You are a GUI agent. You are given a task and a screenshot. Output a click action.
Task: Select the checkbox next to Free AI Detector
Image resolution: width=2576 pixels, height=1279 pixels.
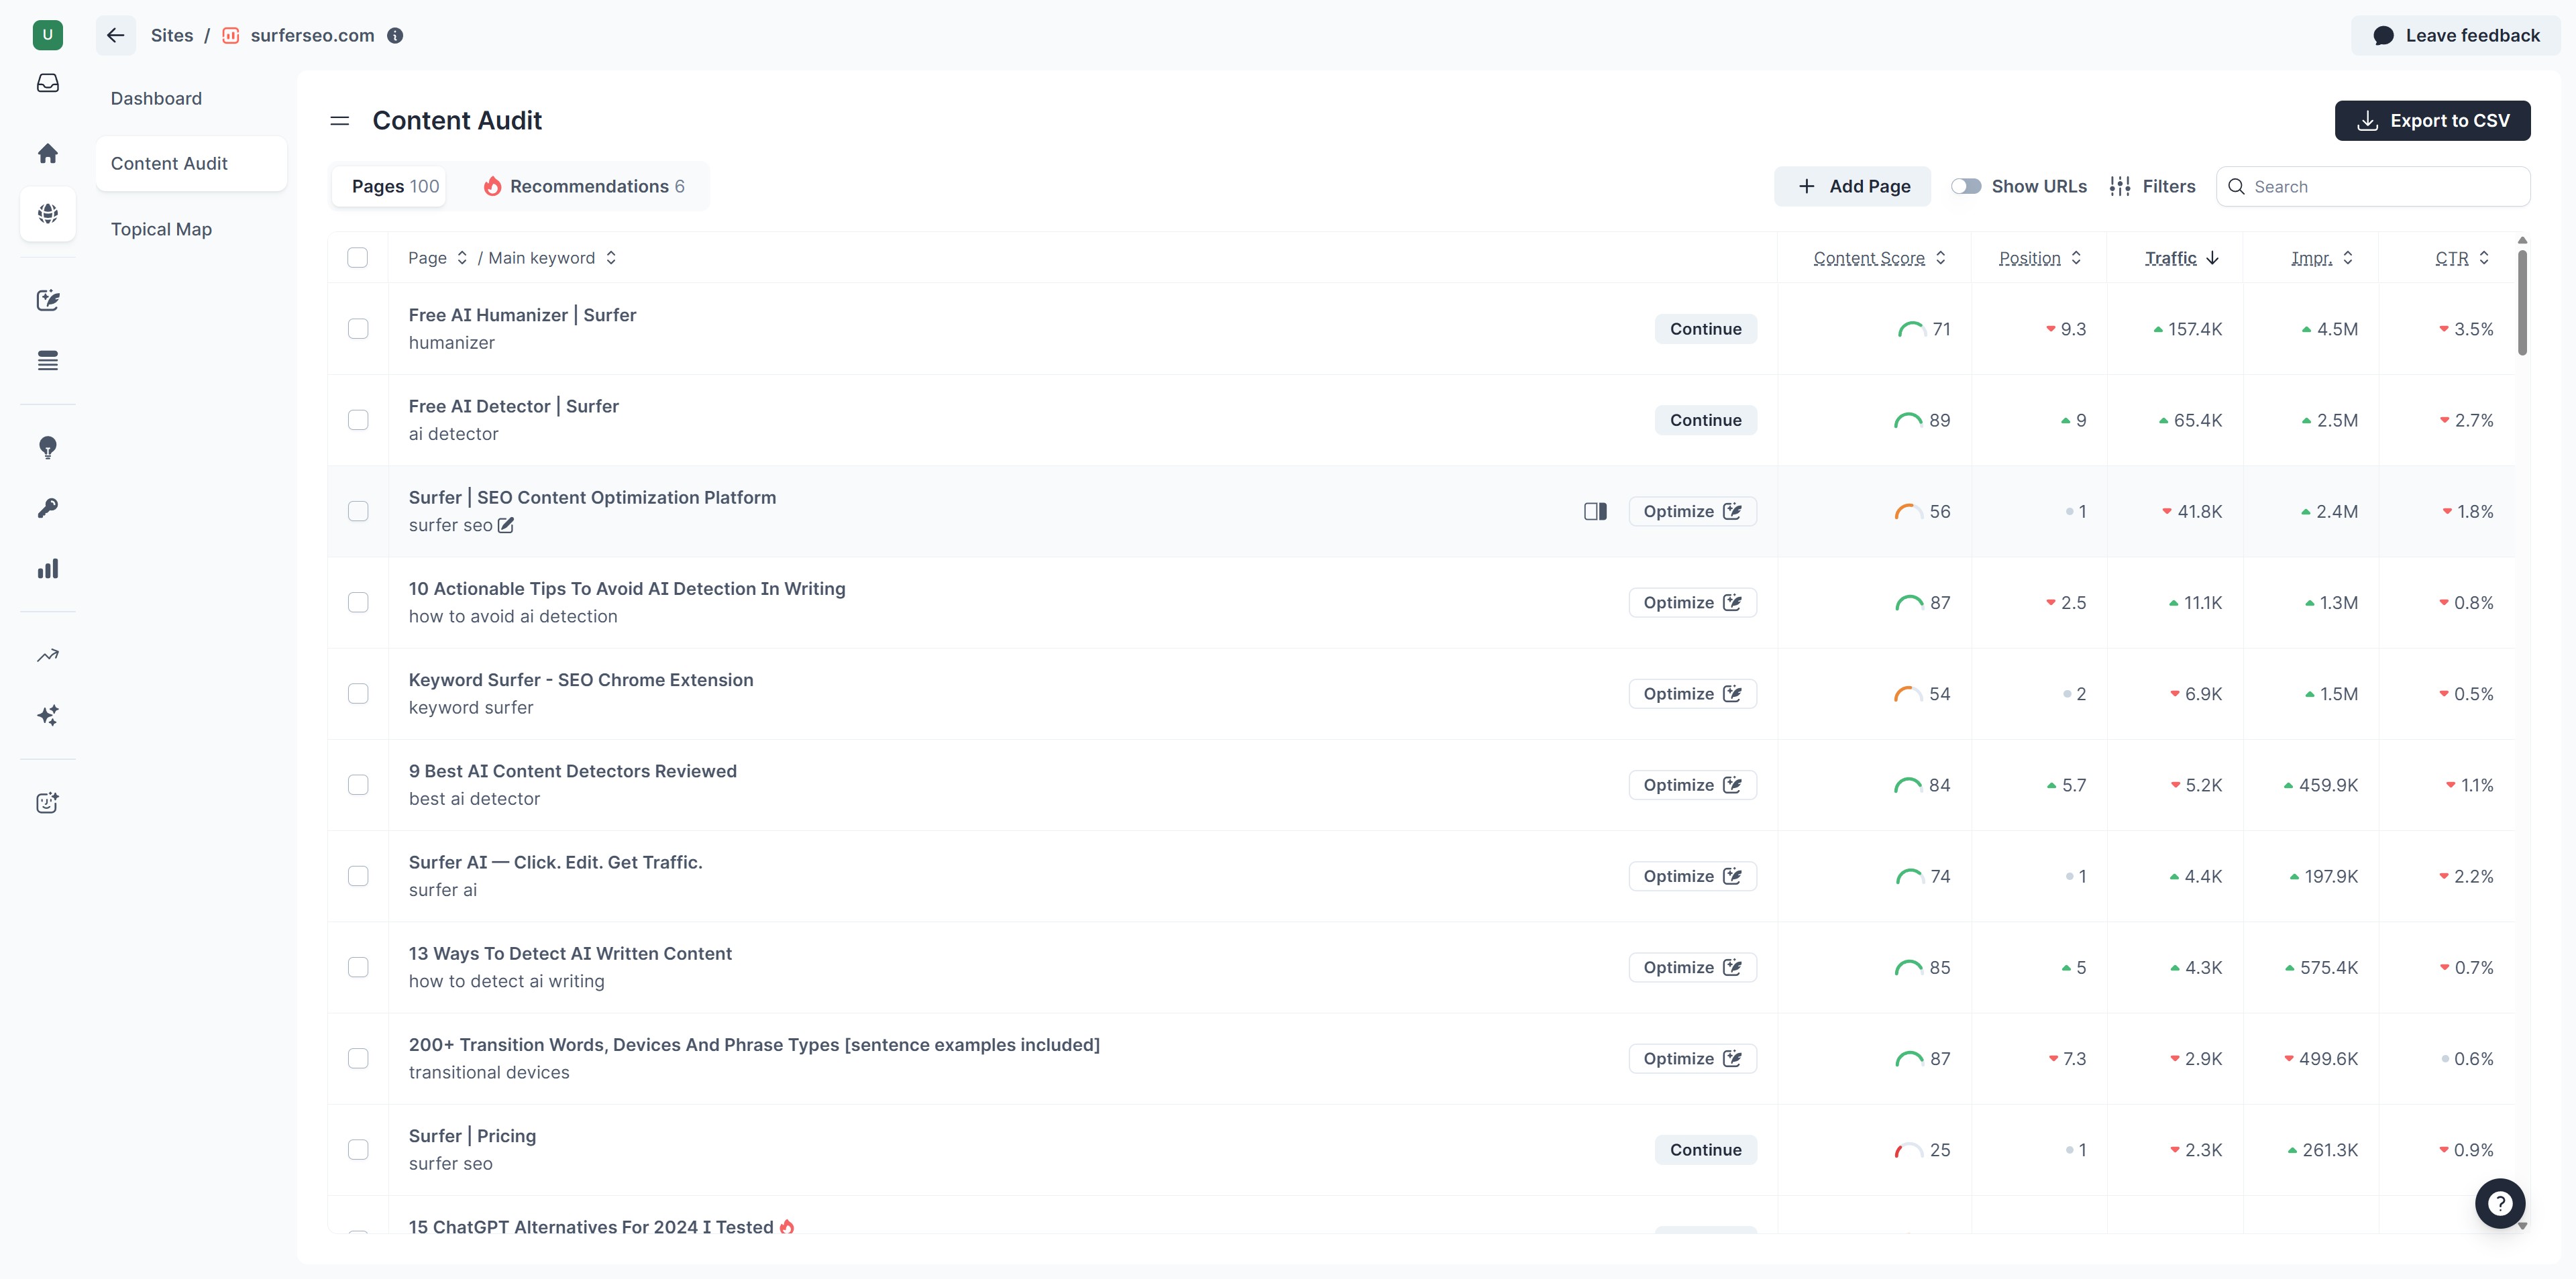[x=358, y=420]
